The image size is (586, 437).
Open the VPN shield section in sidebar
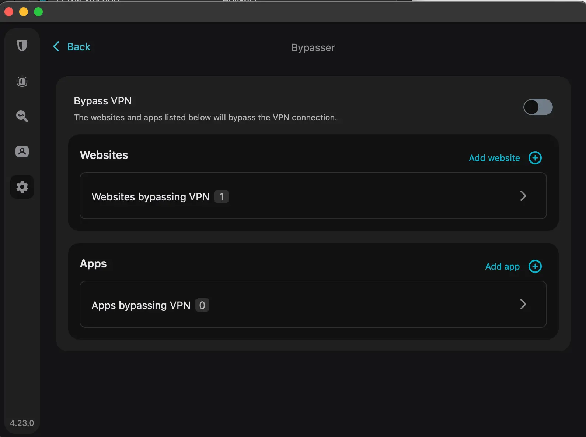pyautogui.click(x=22, y=46)
